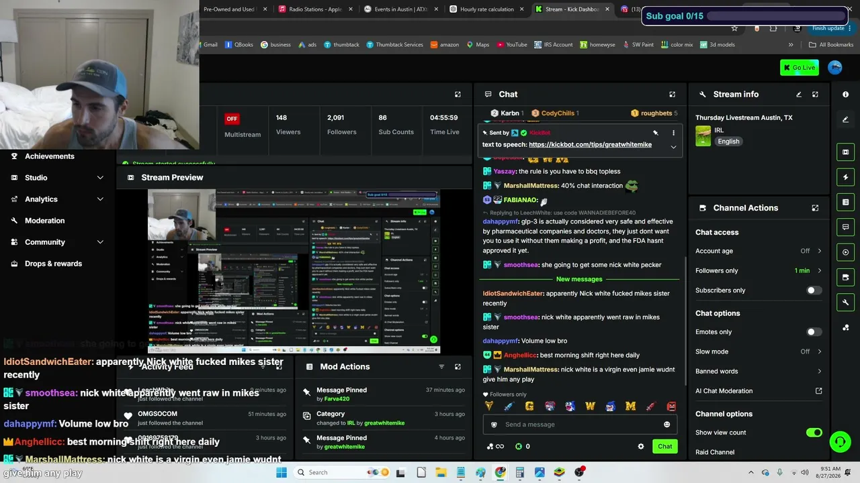Expand the Analytics sidebar section
The image size is (860, 483).
tap(100, 199)
